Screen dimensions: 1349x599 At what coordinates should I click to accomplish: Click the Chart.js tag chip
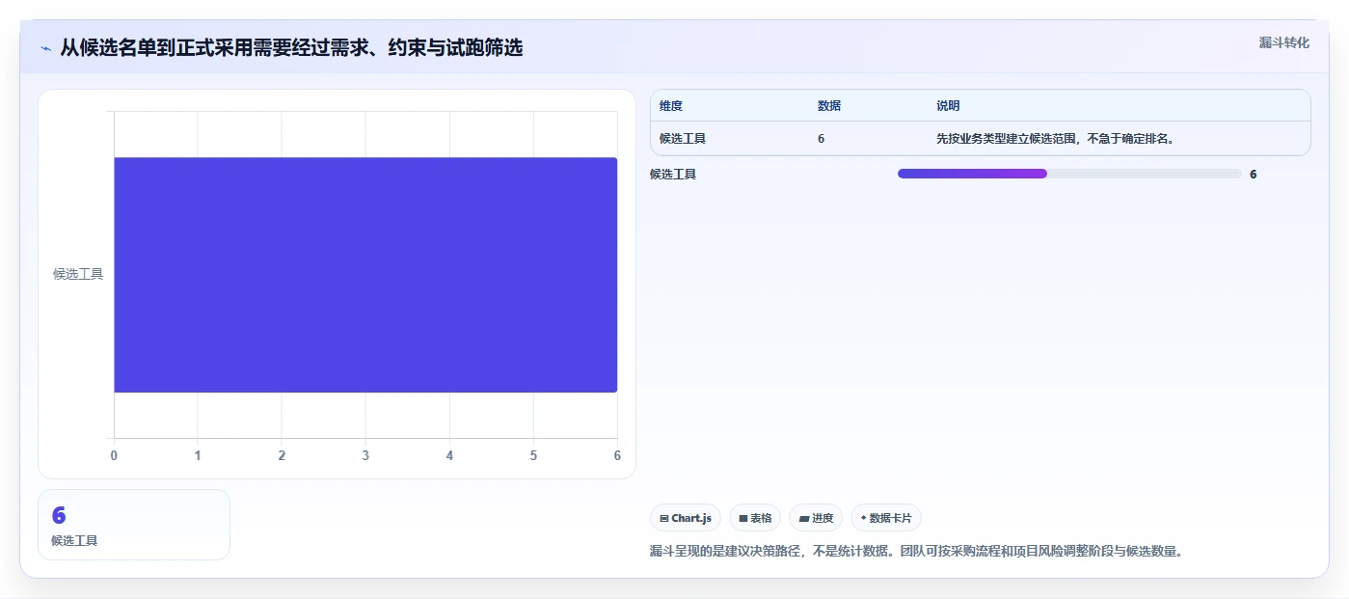click(x=686, y=518)
